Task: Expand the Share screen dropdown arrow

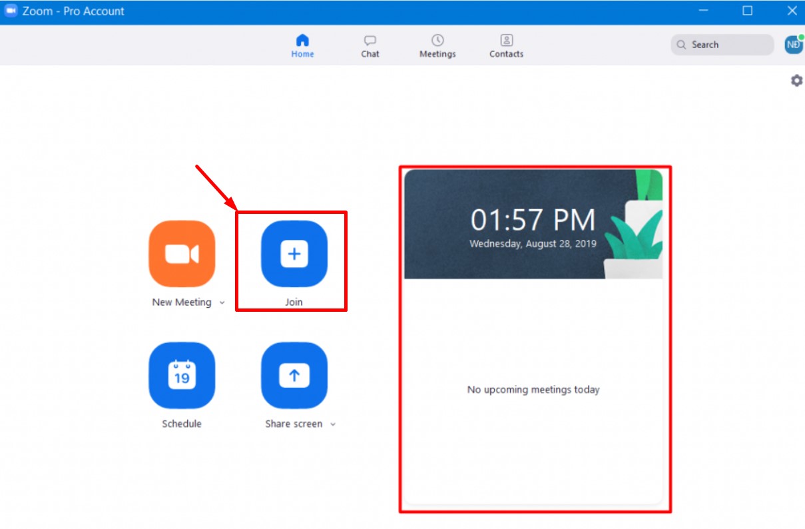Action: pos(333,424)
